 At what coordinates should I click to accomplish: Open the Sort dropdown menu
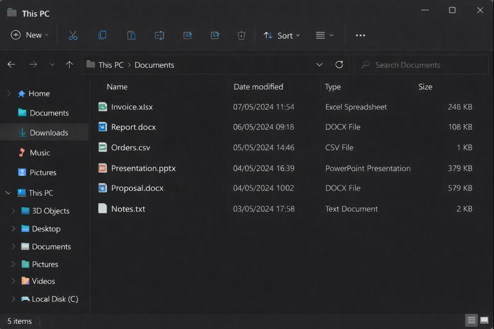point(282,35)
